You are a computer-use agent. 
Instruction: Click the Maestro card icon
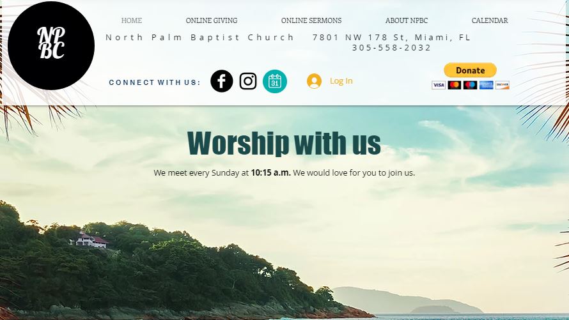[470, 85]
